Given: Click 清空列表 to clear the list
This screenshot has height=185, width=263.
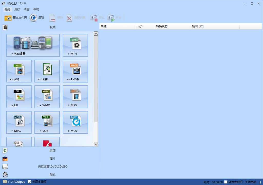Looking at the screenshot, I should [76, 17].
